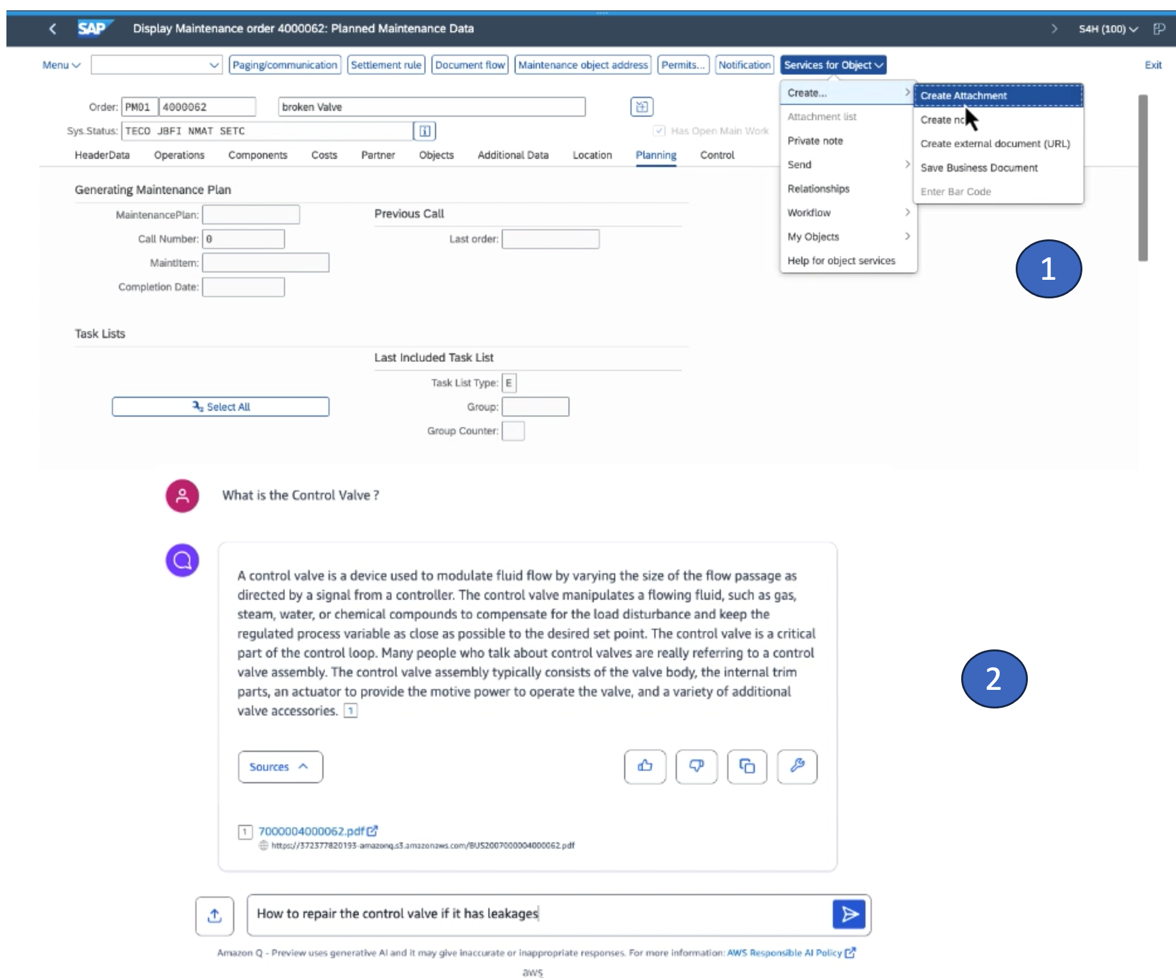Open the S4H (100) system dropdown
The width and height of the screenshot is (1176, 978).
click(1108, 29)
